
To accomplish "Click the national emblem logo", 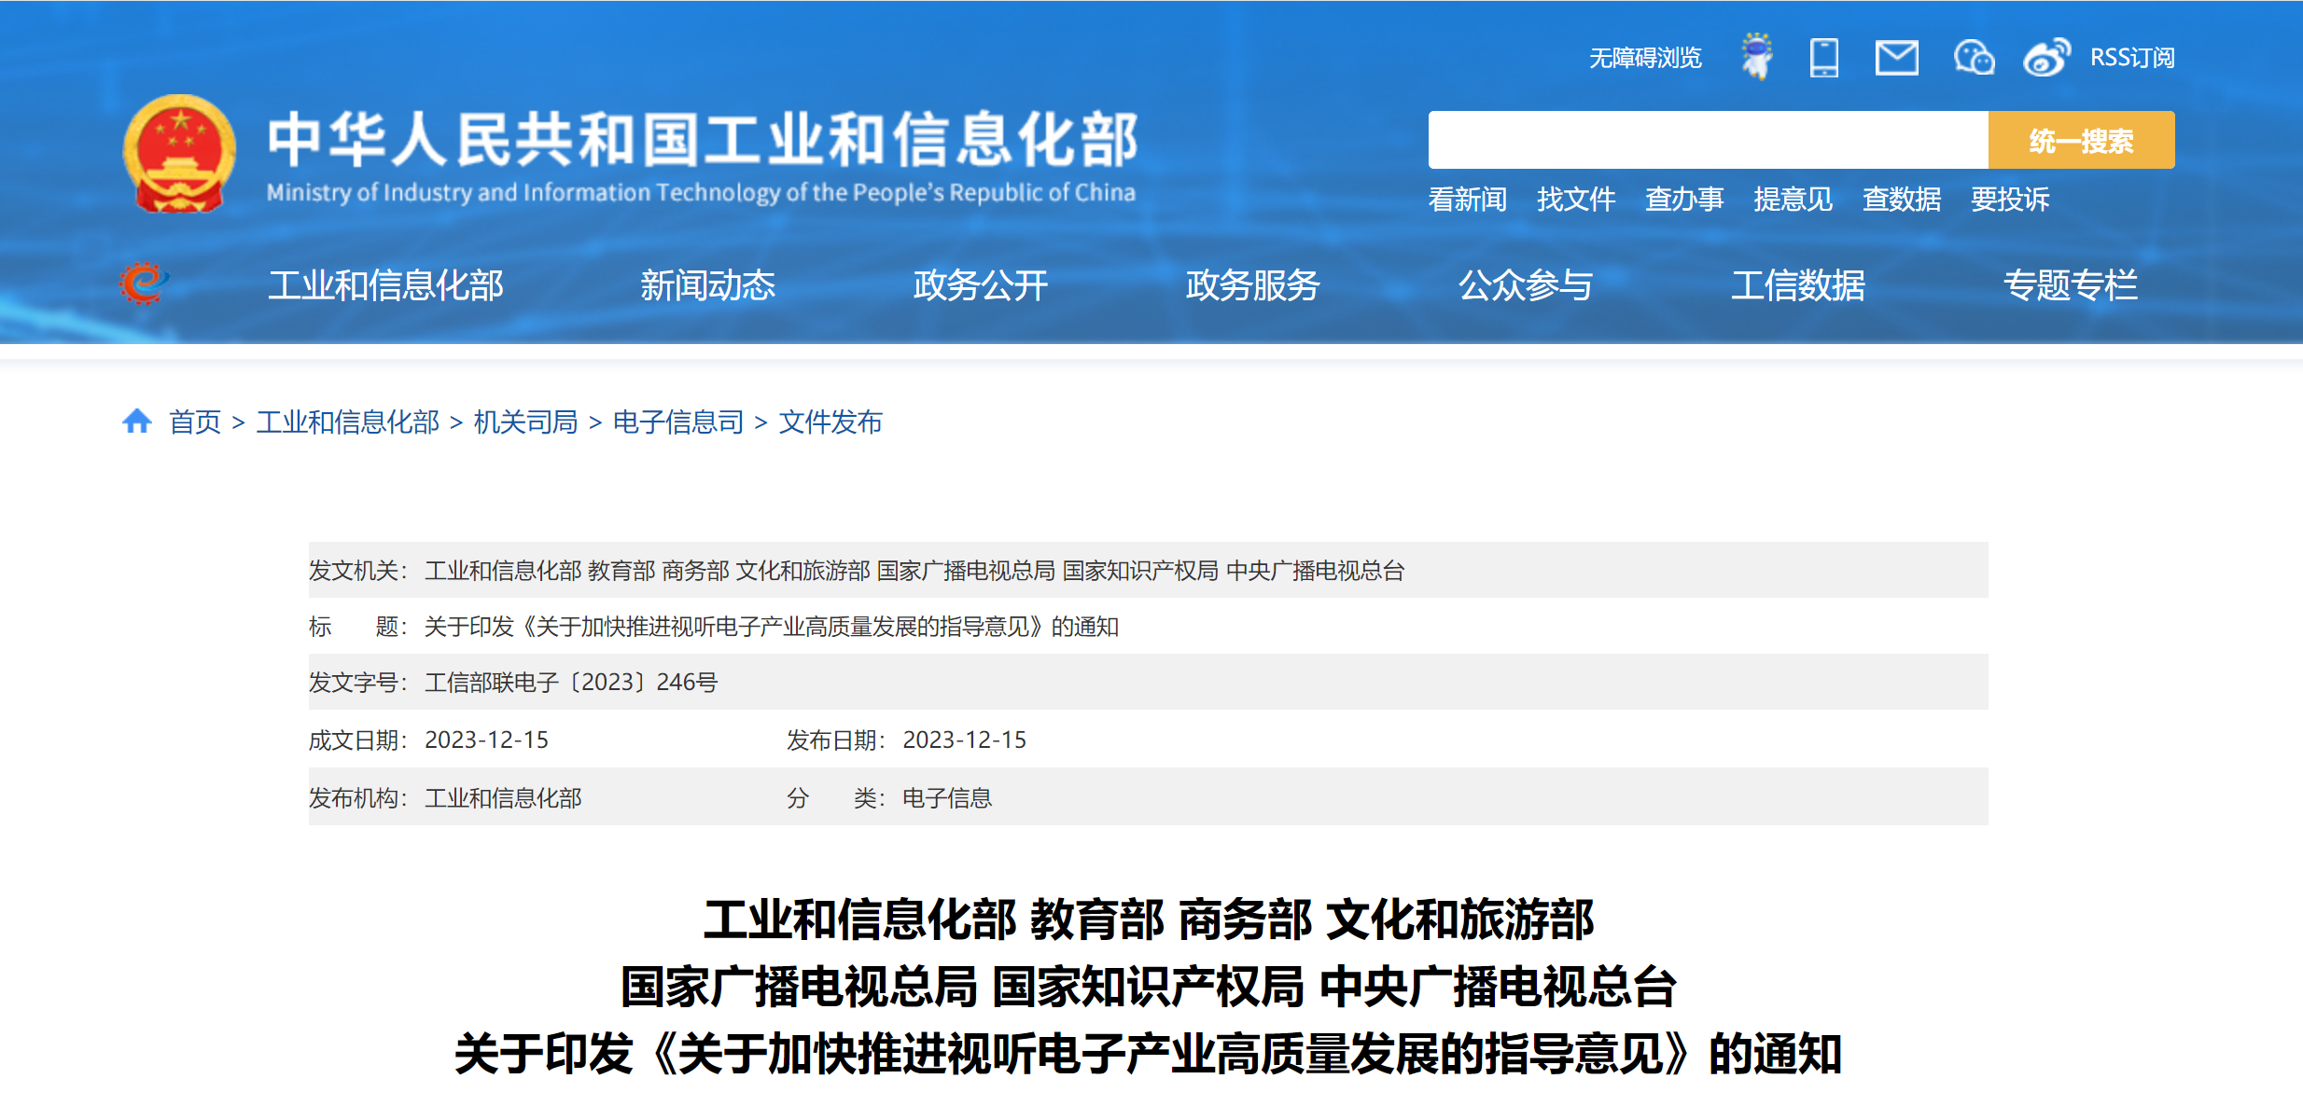I will point(179,153).
